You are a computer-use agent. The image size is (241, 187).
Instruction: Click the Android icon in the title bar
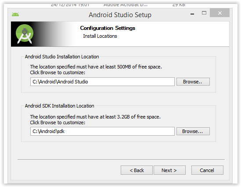tap(15, 14)
